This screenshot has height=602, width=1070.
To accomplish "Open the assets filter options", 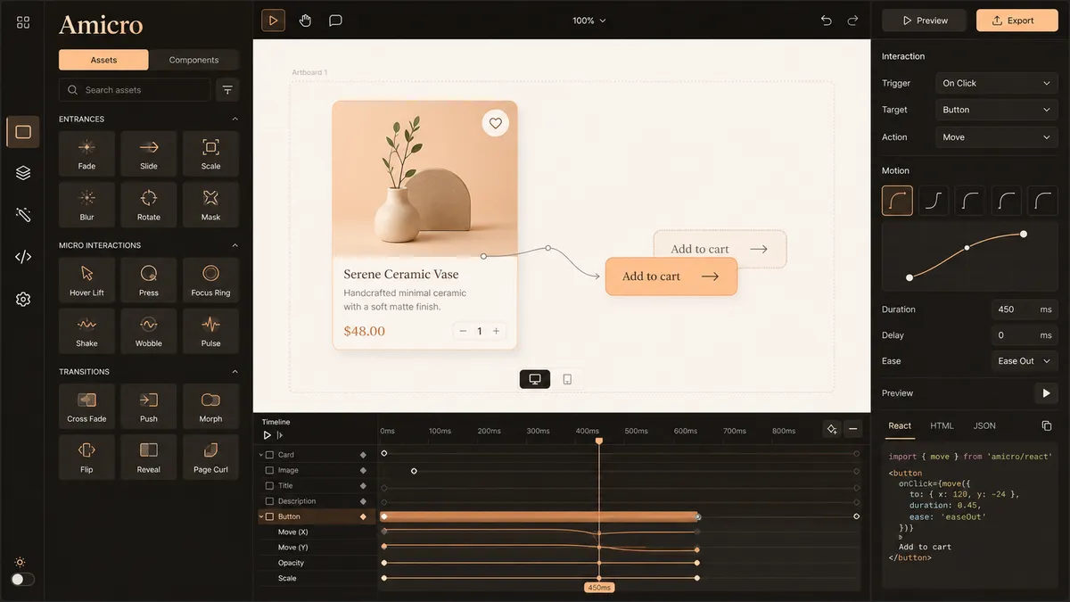I will click(227, 90).
